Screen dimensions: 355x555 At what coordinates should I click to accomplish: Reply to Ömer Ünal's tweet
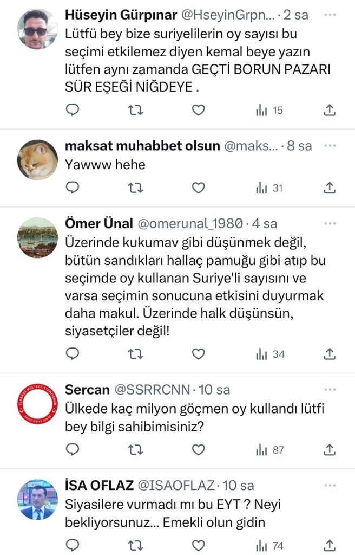[x=73, y=354]
